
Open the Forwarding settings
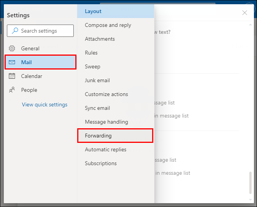[98, 136]
